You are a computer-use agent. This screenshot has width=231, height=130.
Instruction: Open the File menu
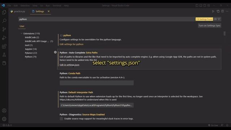click(9, 5)
